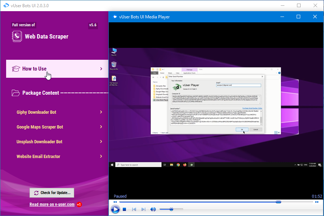Viewport: 324px width, 216px height.
Task: Click the chevron arrow beside How to Use
Action: coord(101,69)
